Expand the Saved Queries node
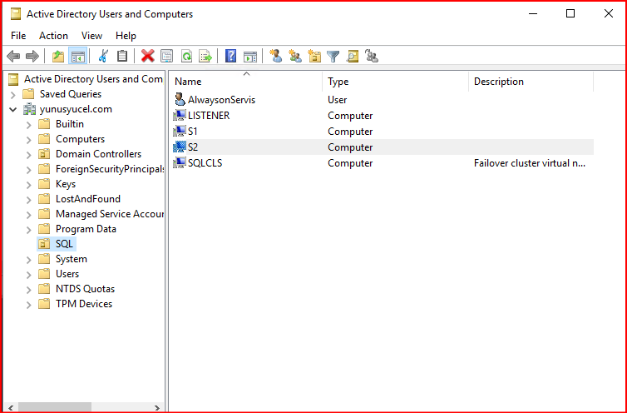 click(x=13, y=94)
